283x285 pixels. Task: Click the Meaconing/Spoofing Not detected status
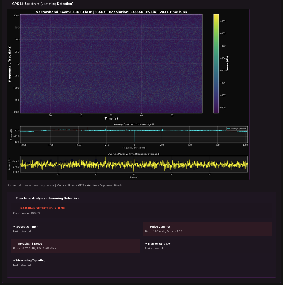(x=22, y=265)
